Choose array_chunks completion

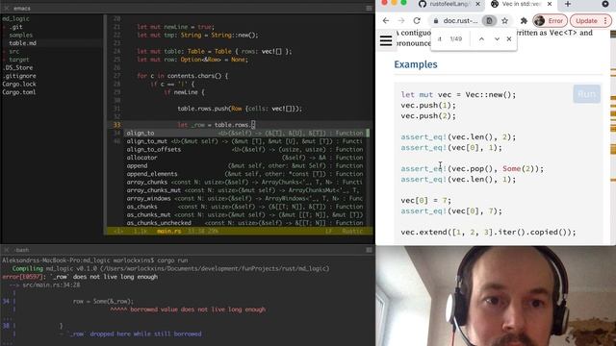[x=244, y=182]
